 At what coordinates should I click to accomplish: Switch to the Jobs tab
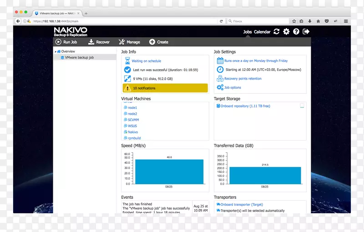point(247,32)
